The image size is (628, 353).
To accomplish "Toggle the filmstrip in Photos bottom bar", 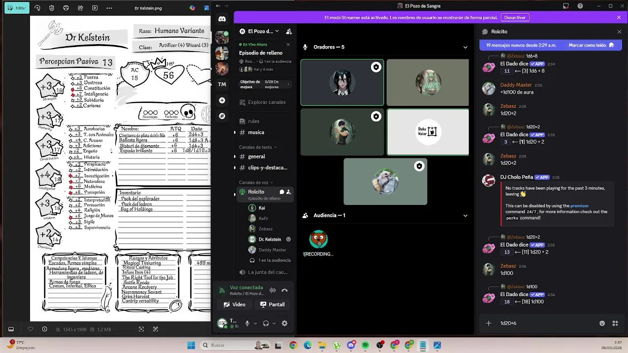I will coord(11,329).
